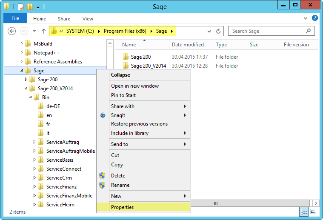Refresh the Sage folder view
Viewport: 323px width, 220px height.
tap(218, 31)
